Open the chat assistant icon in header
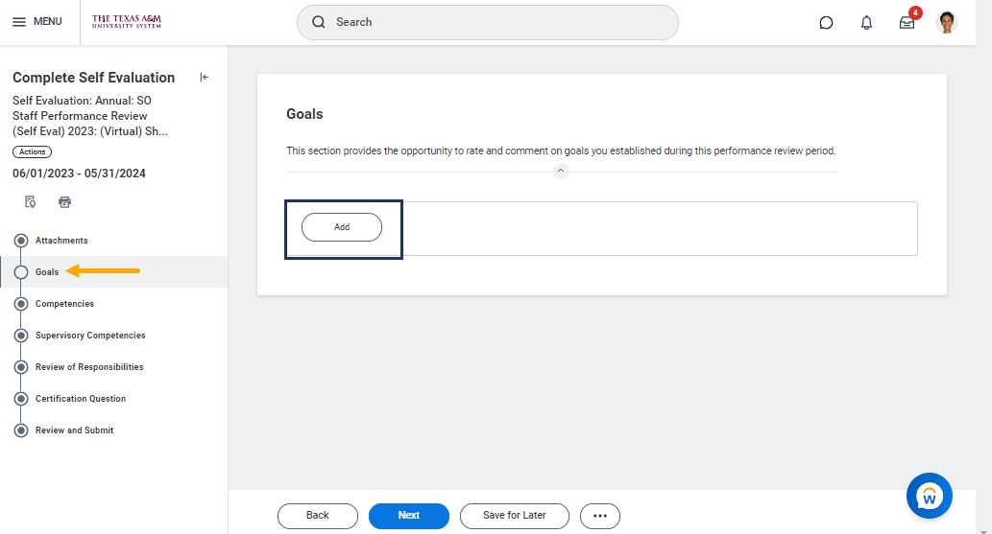Screen dimensions: 992x534 (826, 22)
